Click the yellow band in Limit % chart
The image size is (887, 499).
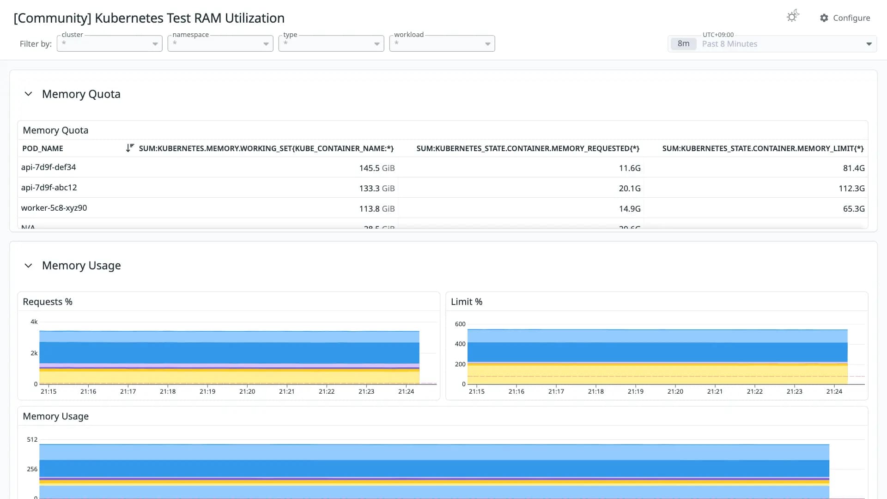(x=657, y=374)
